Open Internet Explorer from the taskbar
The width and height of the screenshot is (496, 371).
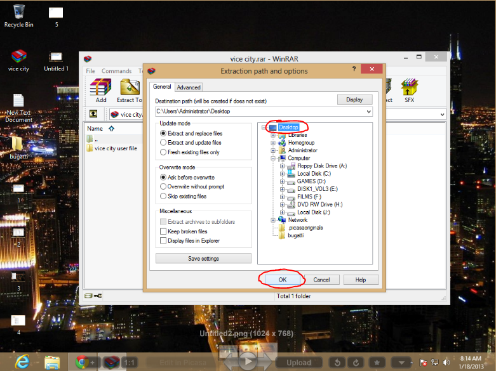[23, 362]
